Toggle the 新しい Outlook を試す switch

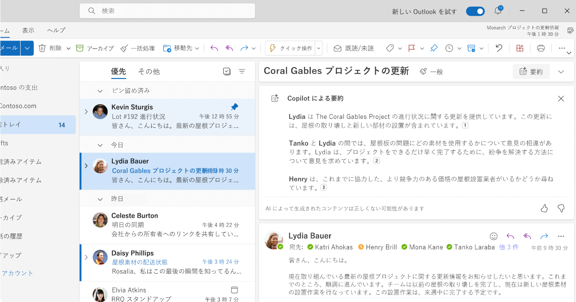click(475, 11)
